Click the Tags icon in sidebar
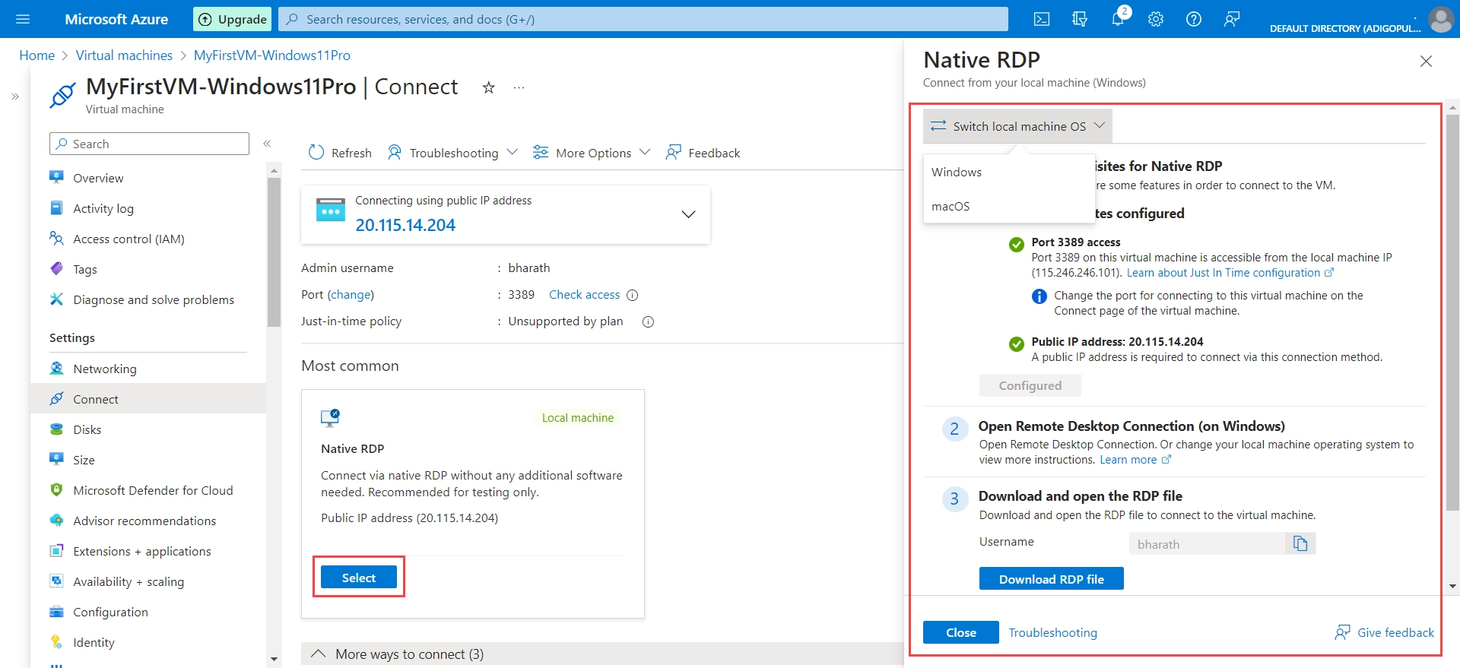The height and width of the screenshot is (668, 1460). 56,268
